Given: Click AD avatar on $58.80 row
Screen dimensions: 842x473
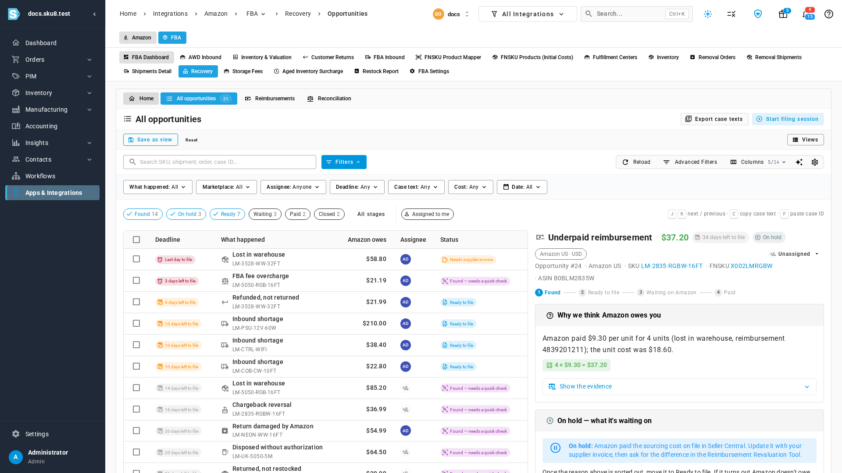Looking at the screenshot, I should coord(406,259).
